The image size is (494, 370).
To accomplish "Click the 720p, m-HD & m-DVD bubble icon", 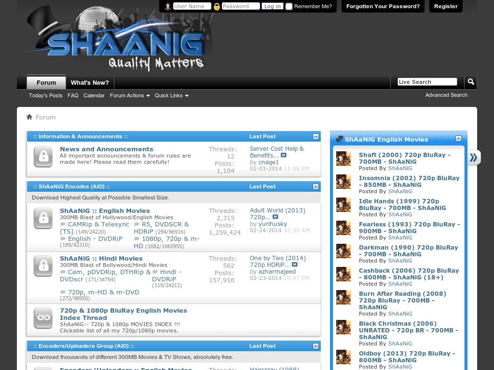I will [x=63, y=292].
